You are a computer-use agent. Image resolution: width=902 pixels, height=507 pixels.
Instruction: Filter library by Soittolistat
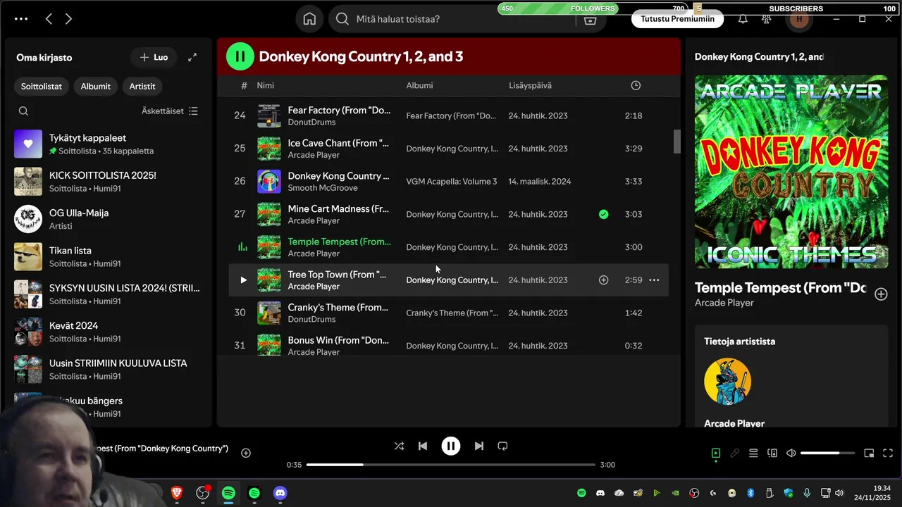[x=41, y=86]
